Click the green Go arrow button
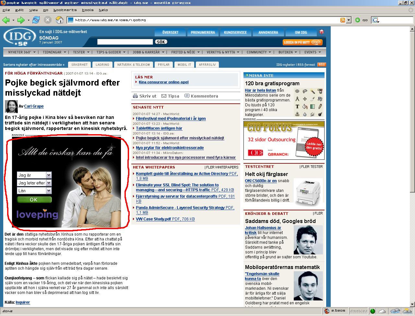 tap(357, 20)
